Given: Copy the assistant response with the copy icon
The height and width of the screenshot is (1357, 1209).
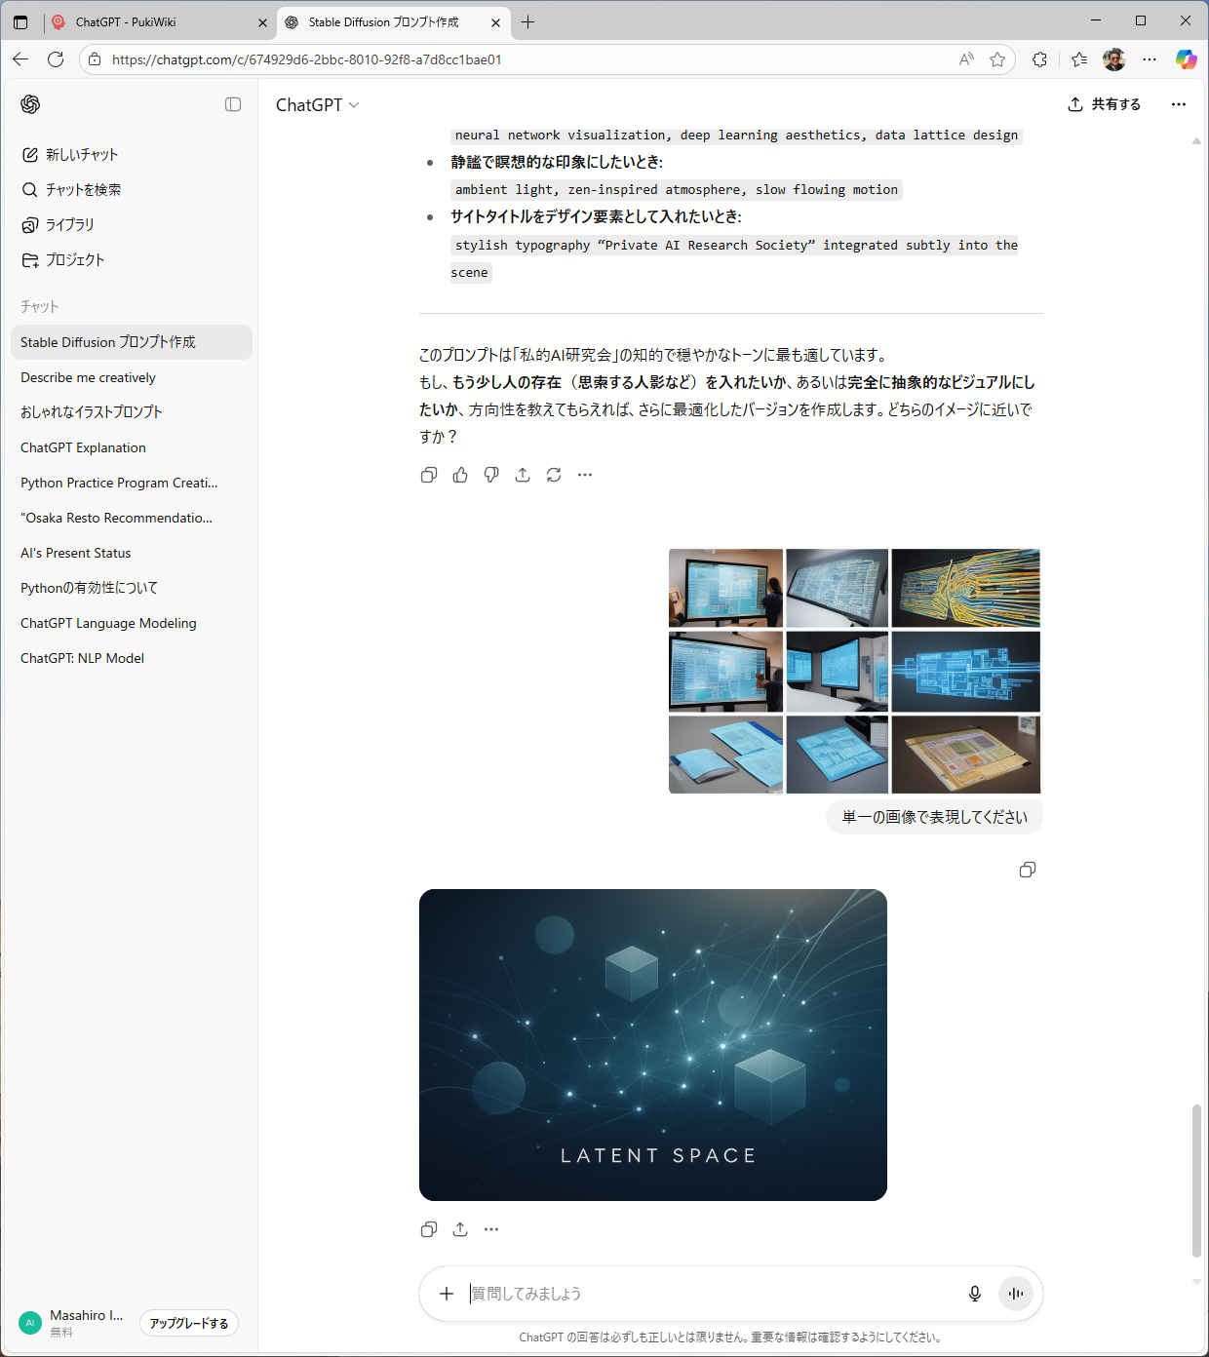Looking at the screenshot, I should 429,475.
